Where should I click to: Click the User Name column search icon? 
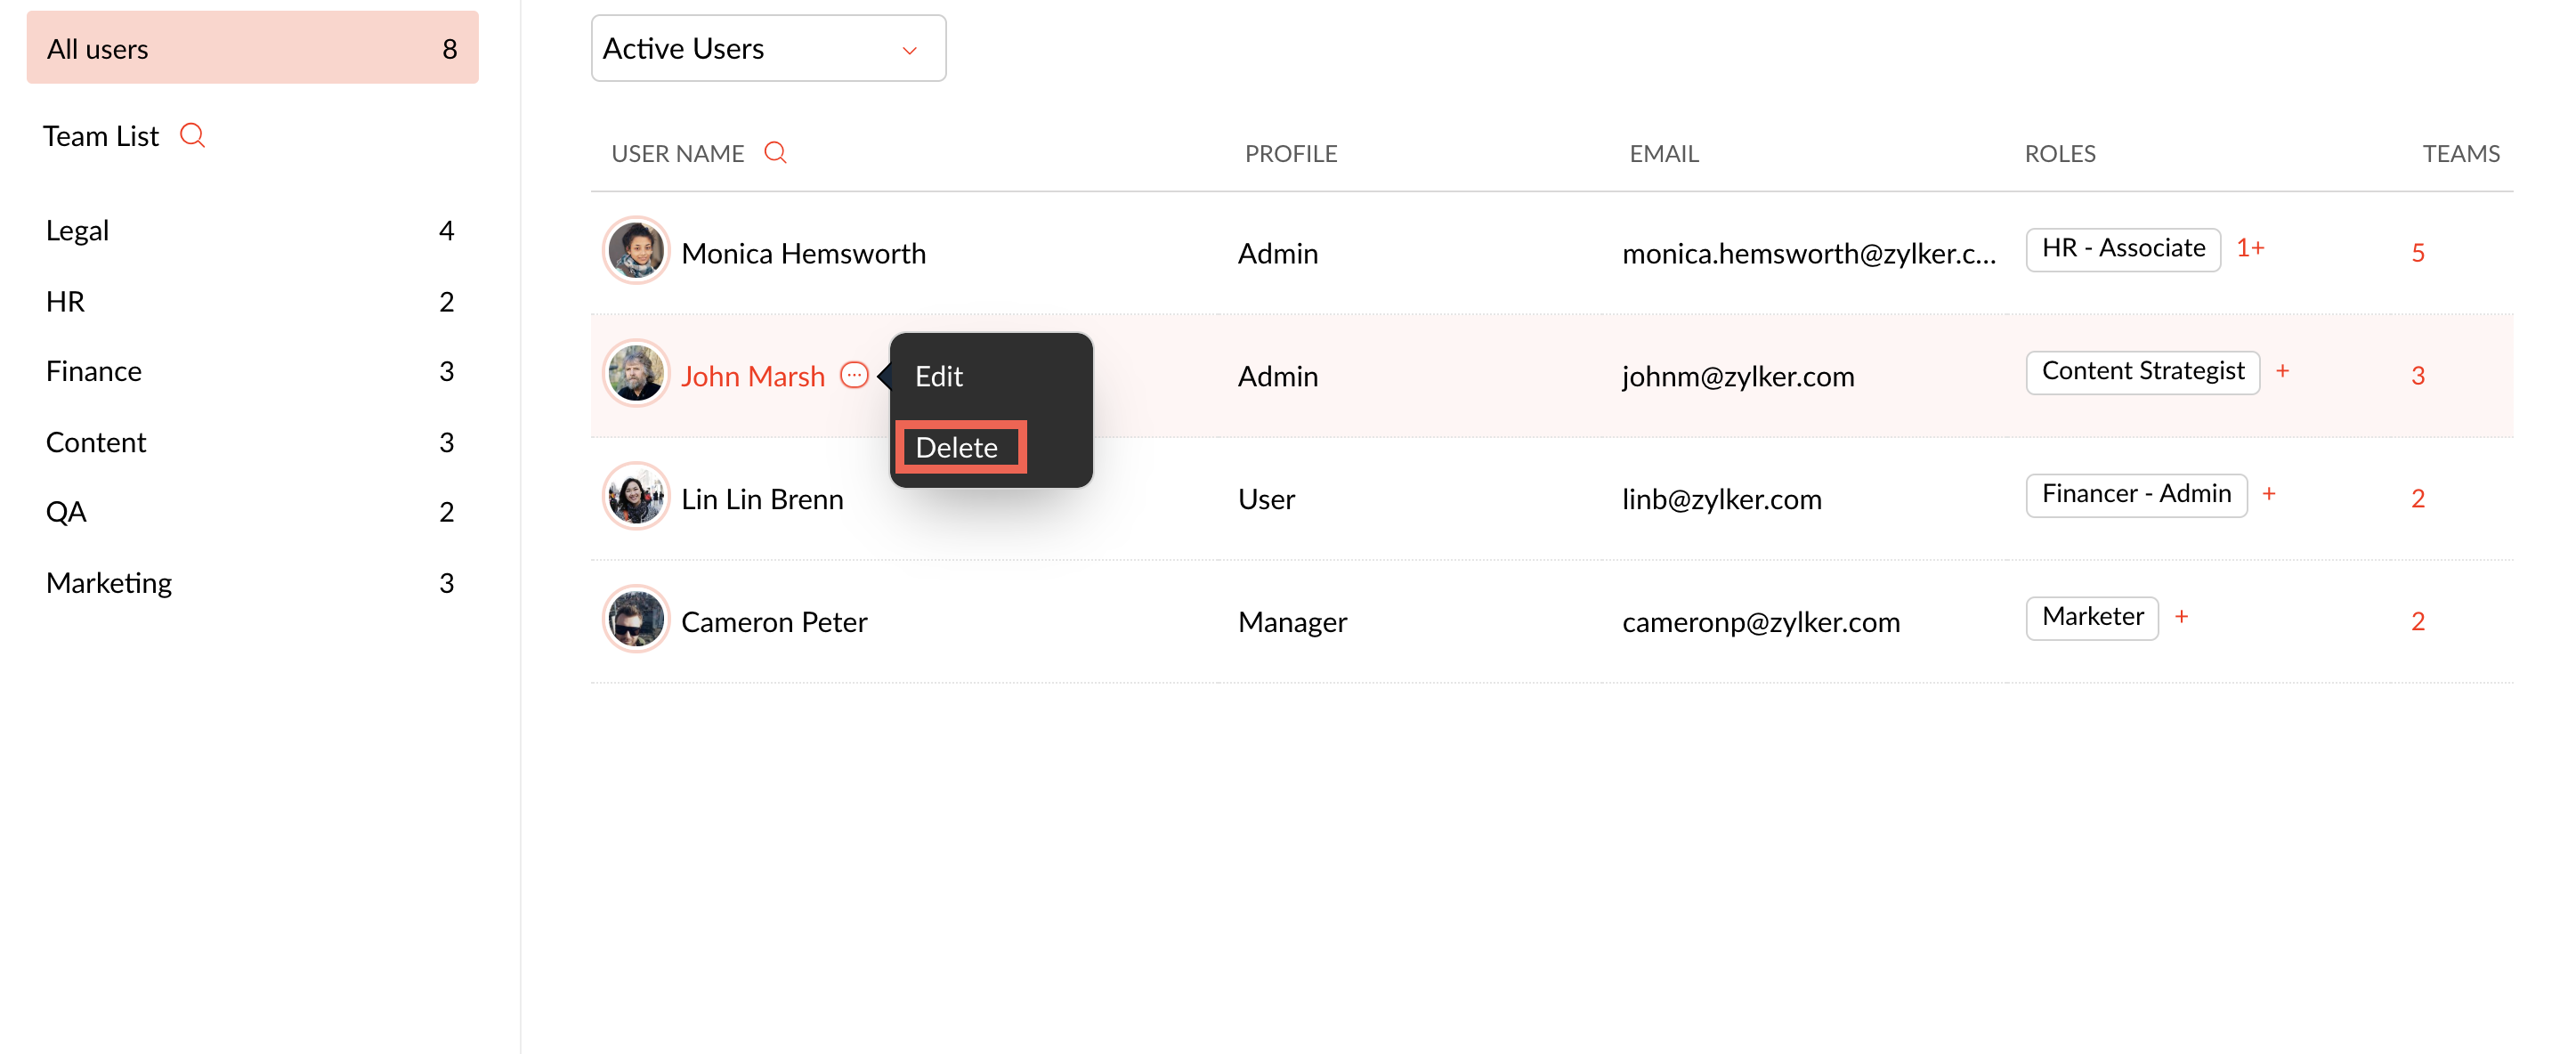(775, 152)
